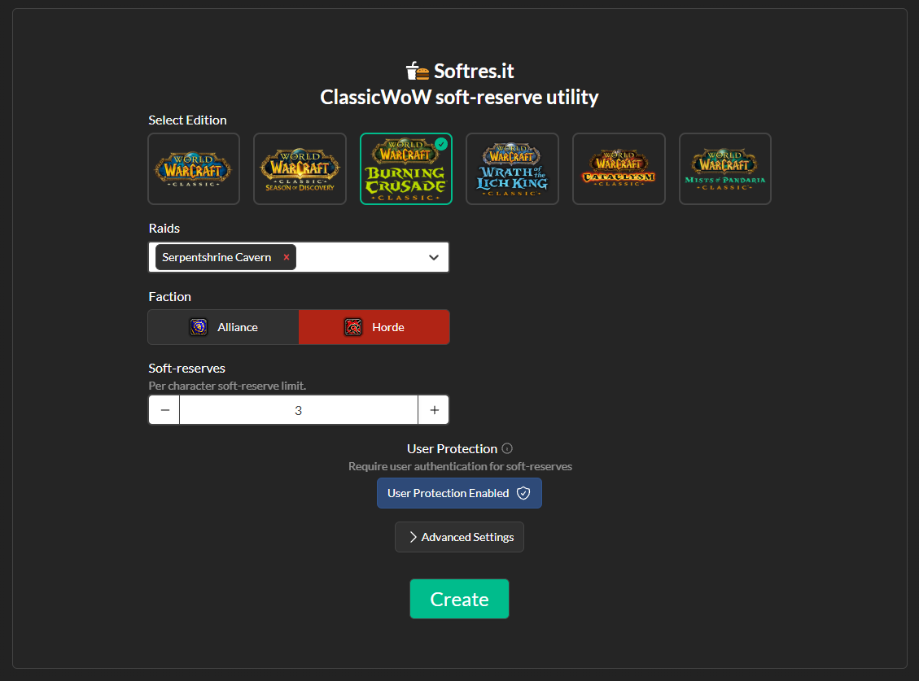
Task: Select the World of Warcraft Classic edition
Action: [194, 168]
